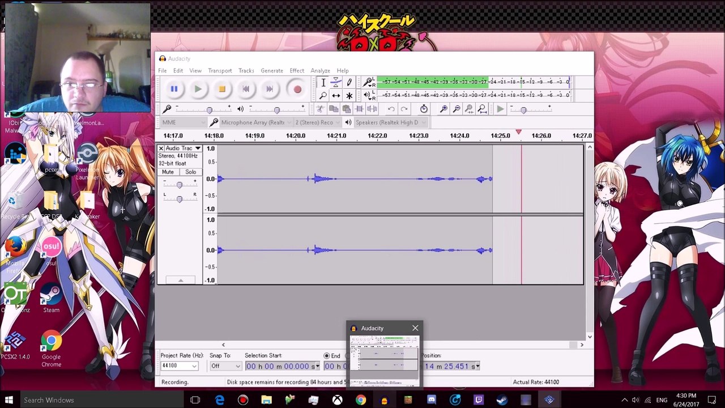Click the Cut (scissors) toolbar icon
This screenshot has width=725, height=408.
tap(321, 109)
